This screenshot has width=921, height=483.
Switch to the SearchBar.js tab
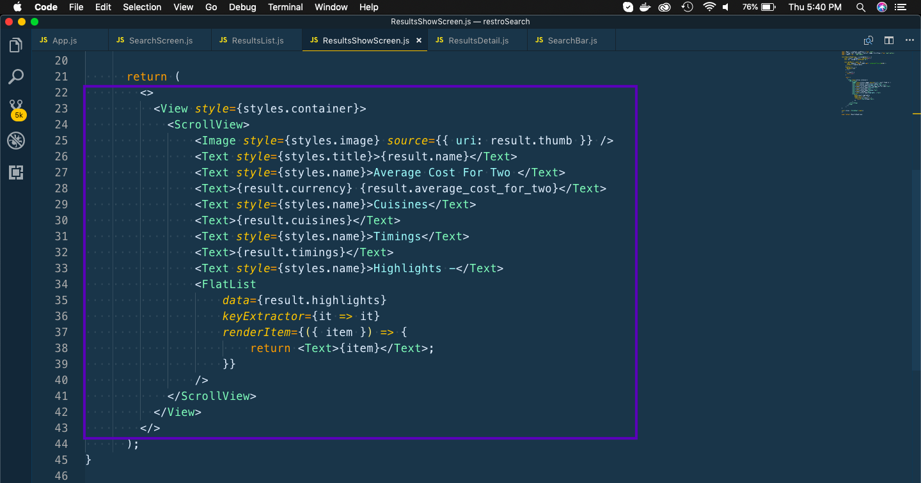click(572, 40)
